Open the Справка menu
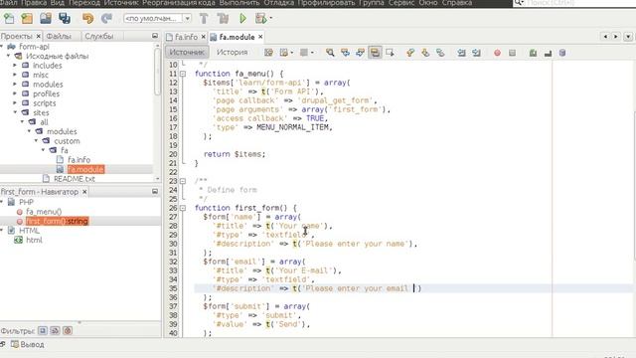Image resolution: width=636 pixels, height=358 pixels. point(457,3)
